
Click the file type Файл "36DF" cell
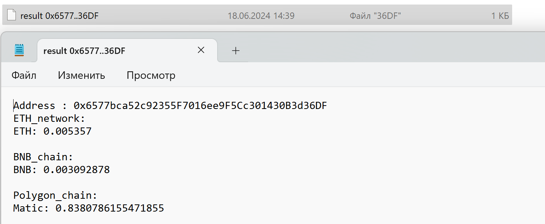[375, 15]
